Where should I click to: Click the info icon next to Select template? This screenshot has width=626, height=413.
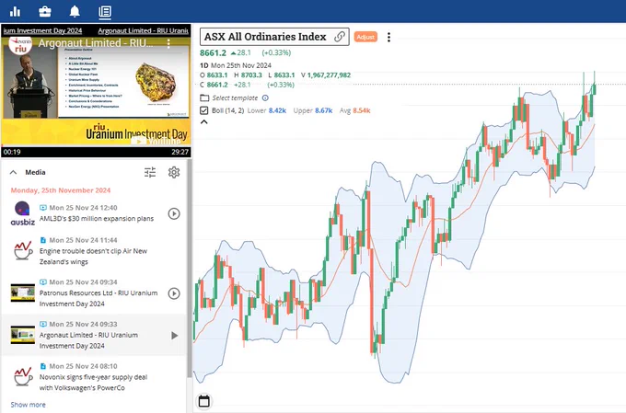click(265, 98)
